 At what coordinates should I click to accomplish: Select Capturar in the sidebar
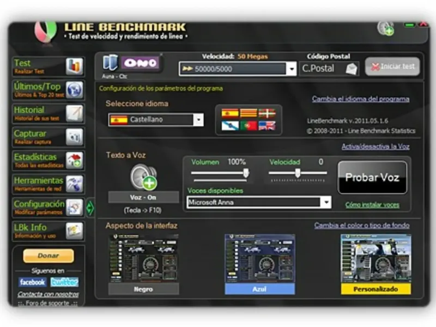[x=49, y=137]
